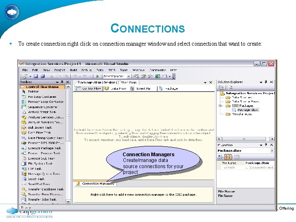The width and height of the screenshot is (296, 222).
Task: Open the toolbar overflow options arrow
Action: [x=174, y=77]
